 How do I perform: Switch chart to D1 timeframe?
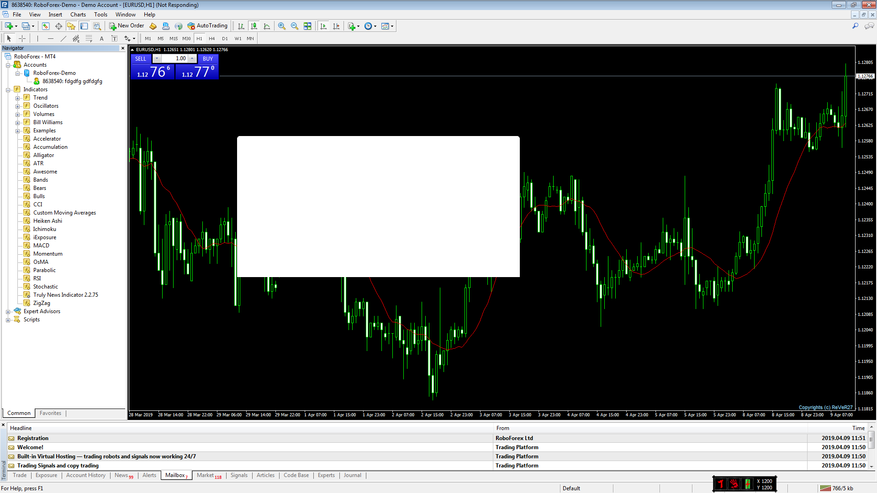[x=225, y=38]
